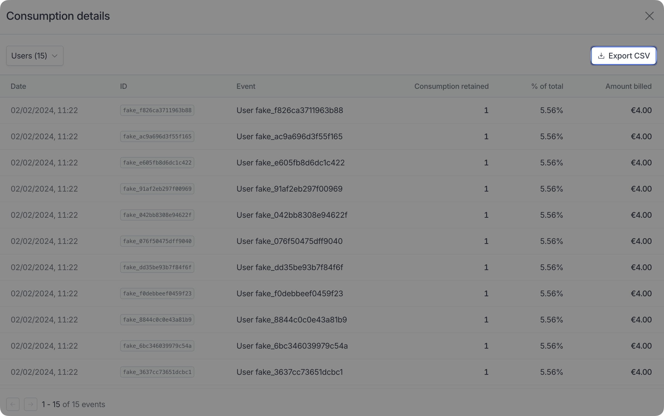Select ID badge fake_91af2eb297f00969
The image size is (664, 416).
coord(157,189)
